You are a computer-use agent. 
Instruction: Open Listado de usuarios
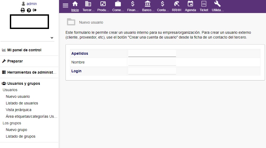pos(22,103)
